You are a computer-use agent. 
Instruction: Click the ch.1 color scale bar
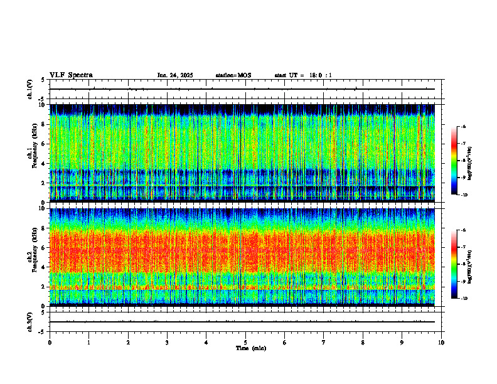[454, 161]
